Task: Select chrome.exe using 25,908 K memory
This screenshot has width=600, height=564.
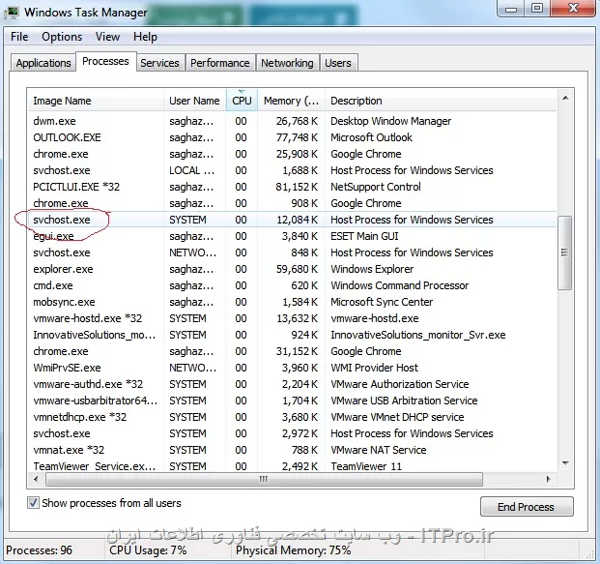Action: [293, 154]
